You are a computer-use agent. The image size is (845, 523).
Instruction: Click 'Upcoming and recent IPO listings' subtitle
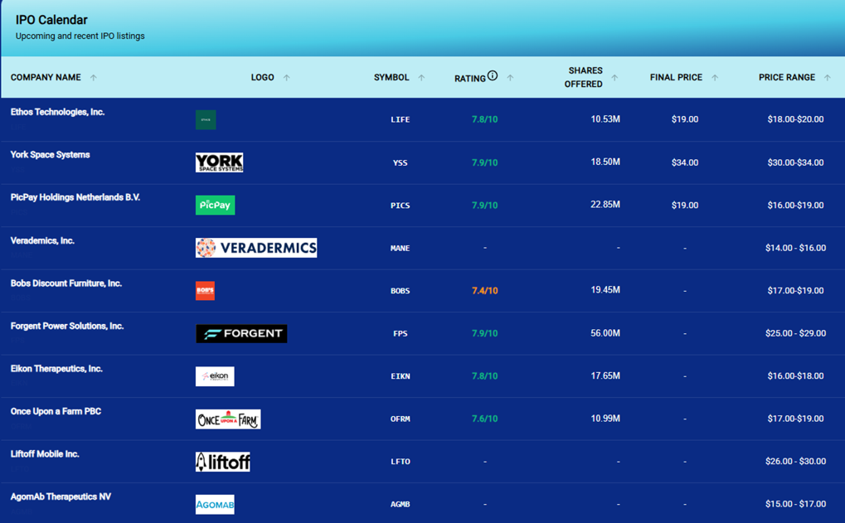coord(80,36)
